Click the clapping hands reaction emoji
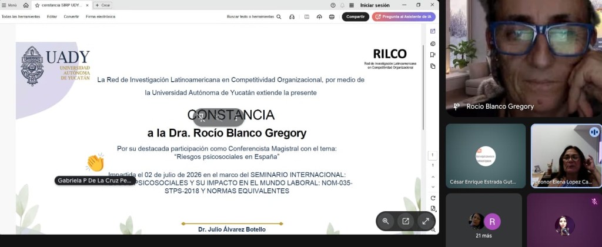This screenshot has height=247, width=602. [95, 162]
